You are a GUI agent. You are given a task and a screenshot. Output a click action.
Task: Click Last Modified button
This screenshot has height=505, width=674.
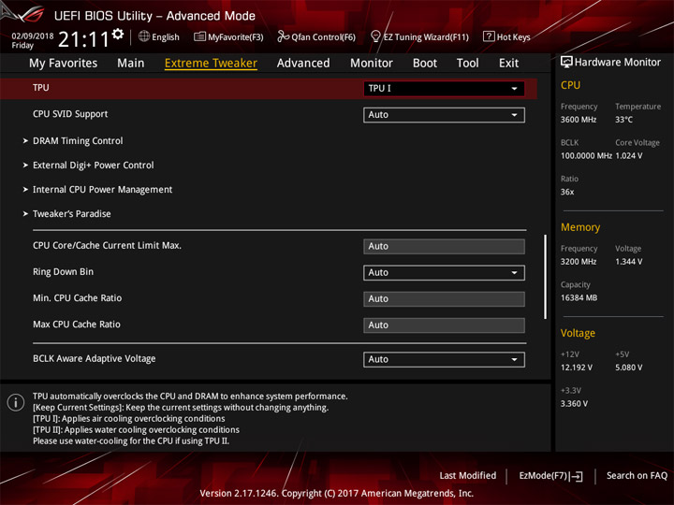coord(468,475)
